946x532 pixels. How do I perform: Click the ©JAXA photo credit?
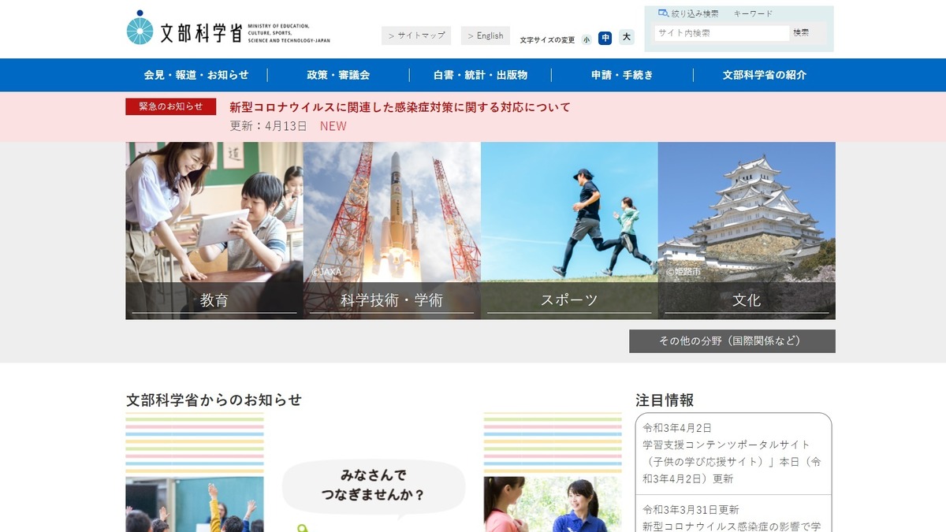tap(327, 272)
